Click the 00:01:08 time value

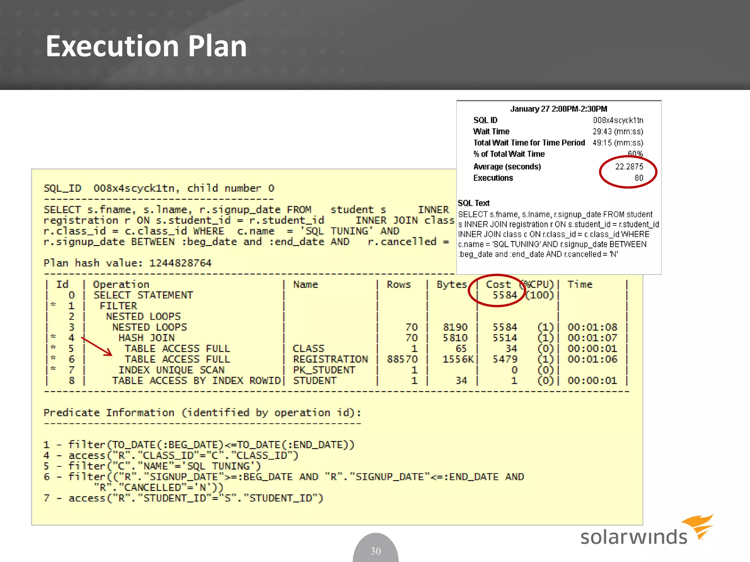[x=592, y=327]
